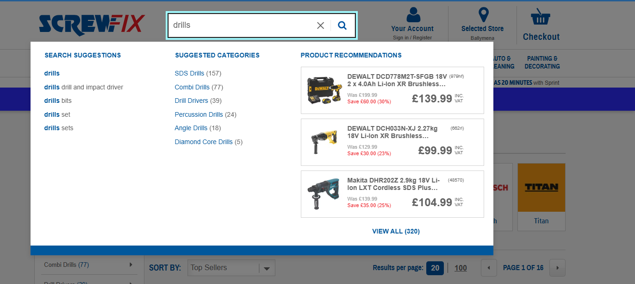Open the SDS Drills suggested category
The height and width of the screenshot is (284, 635).
(189, 73)
